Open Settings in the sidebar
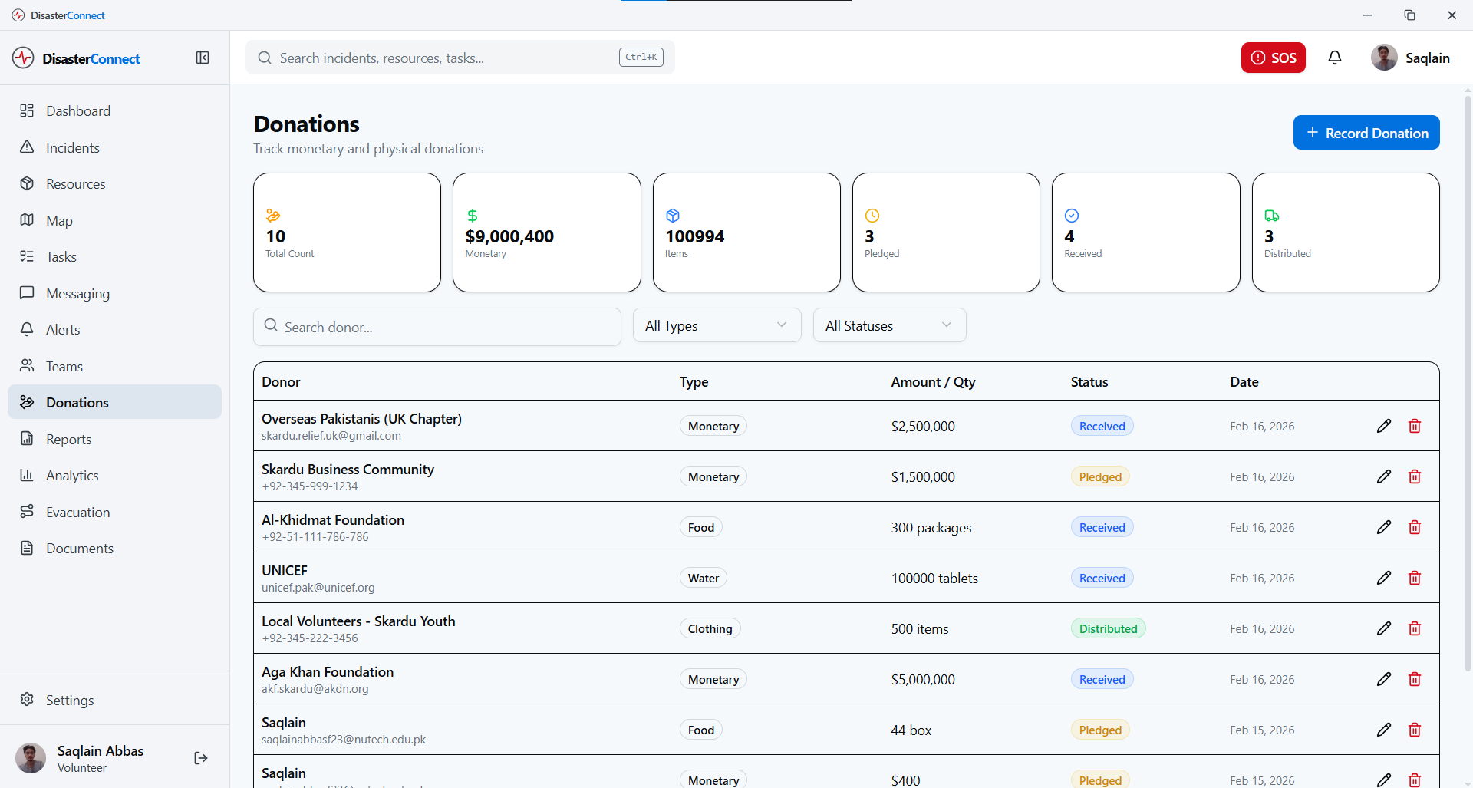1473x788 pixels. point(69,700)
